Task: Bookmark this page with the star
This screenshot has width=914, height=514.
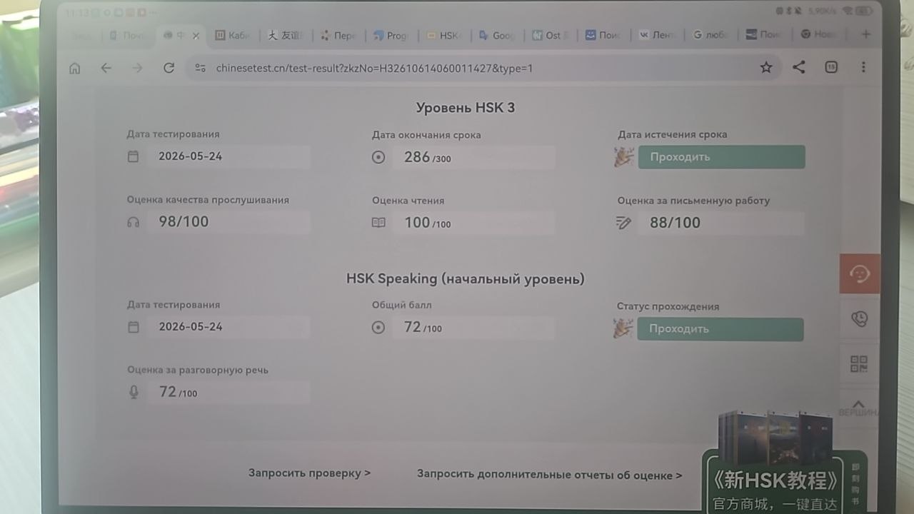Action: click(766, 68)
